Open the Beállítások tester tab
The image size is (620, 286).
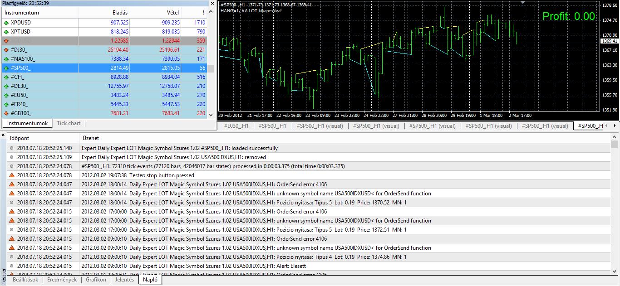click(25, 280)
